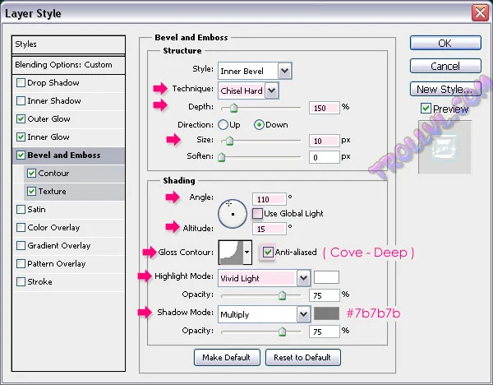The width and height of the screenshot is (493, 385).
Task: Select the Up direction radio button
Action: [223, 125]
